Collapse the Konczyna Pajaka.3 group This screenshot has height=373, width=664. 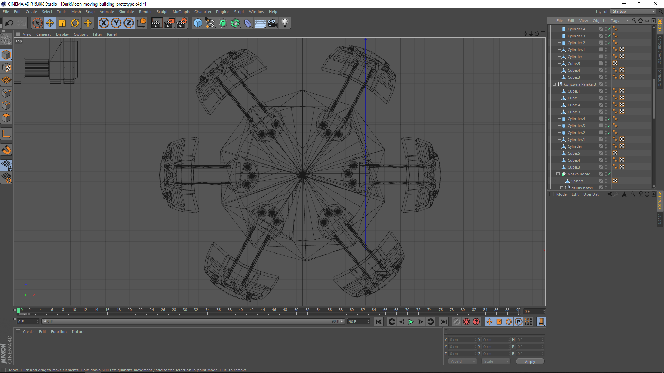[x=554, y=84]
